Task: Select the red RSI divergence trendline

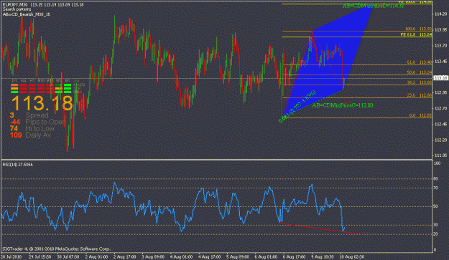Action: coord(320,229)
